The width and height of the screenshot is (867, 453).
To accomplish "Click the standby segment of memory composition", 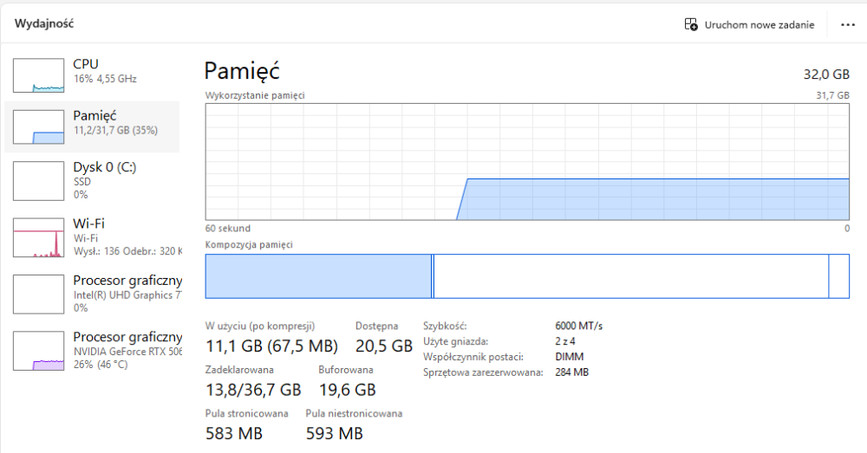I will click(x=630, y=276).
